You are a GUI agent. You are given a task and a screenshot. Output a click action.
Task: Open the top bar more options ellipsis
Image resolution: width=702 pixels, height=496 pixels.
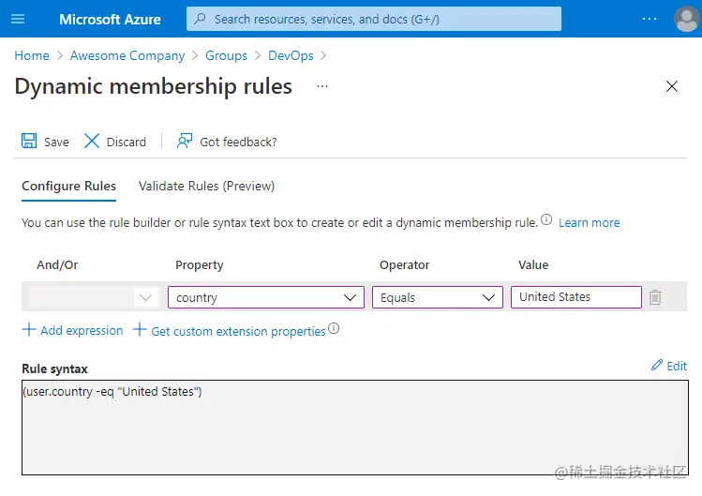650,19
